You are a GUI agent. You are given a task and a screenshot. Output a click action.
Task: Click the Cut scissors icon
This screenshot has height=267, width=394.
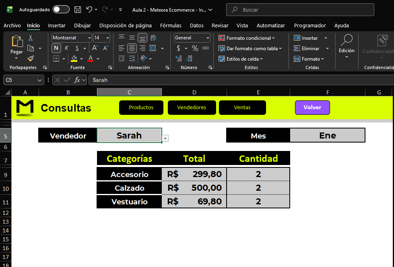(x=31, y=38)
